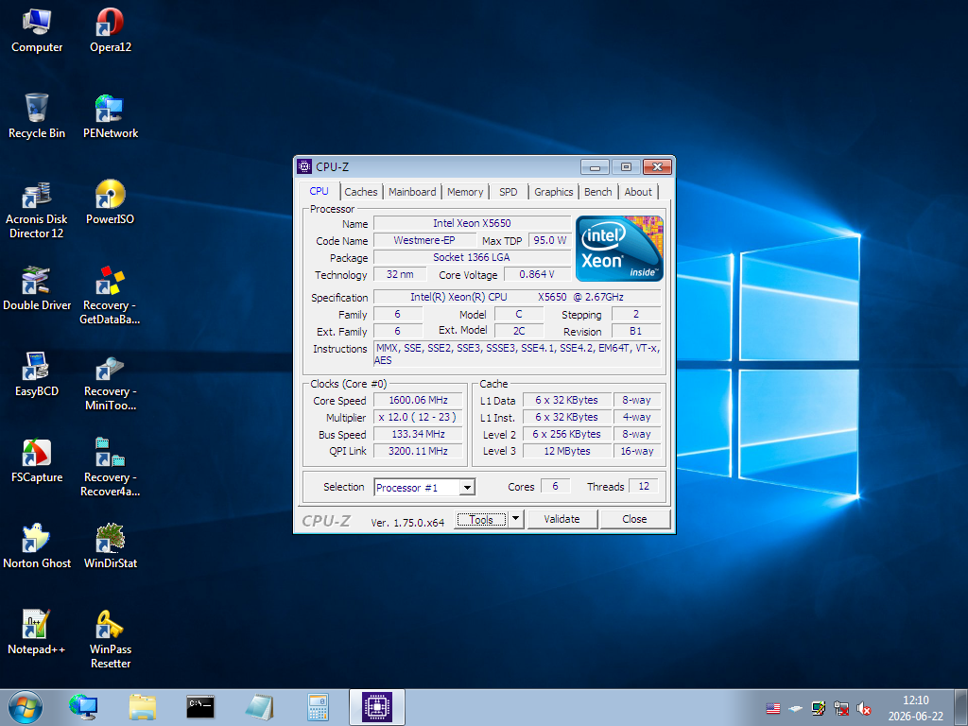Click the network tray icon with red X
Screen dimensions: 968x726
841,709
